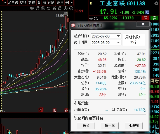Screen dimensions: 160x134
Task: Open the 均线 moving average menu
Action: (x=23, y=3)
